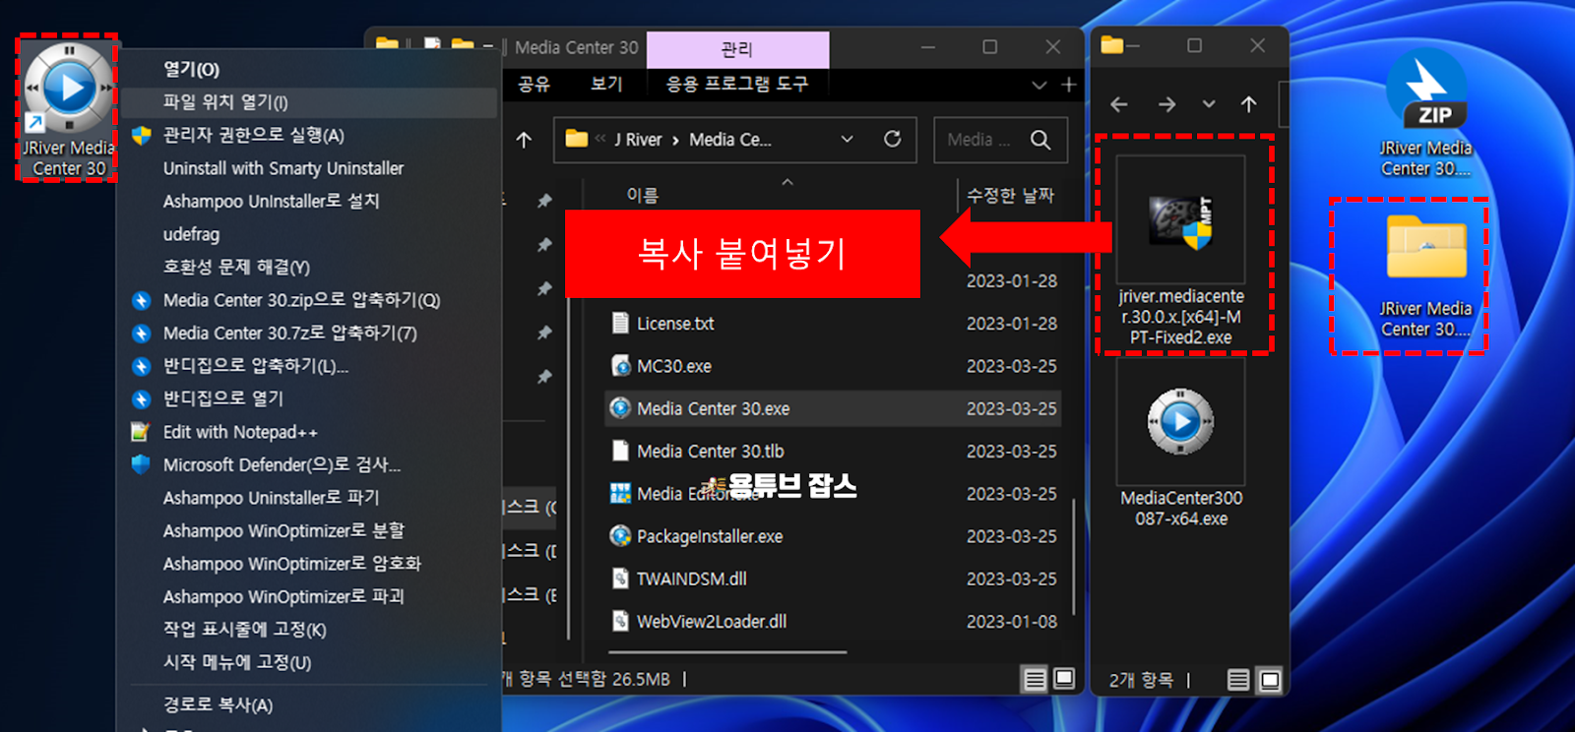Click the search magnifier in Explorer

(1040, 140)
